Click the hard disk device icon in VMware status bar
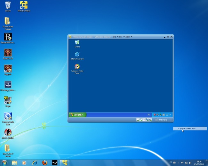This screenshot has width=208, height=166. coord(138,120)
